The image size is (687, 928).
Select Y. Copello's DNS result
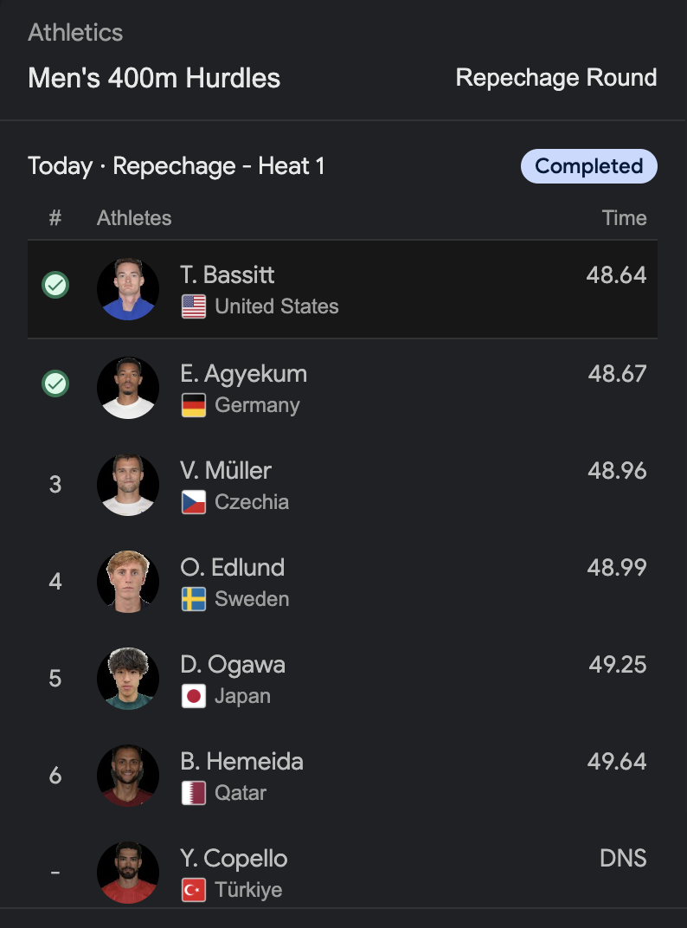point(623,858)
